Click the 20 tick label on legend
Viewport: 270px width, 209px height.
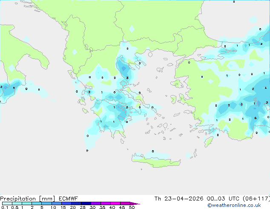(x=72, y=207)
